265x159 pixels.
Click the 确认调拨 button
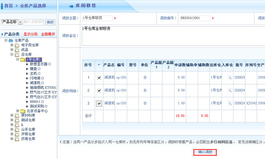tap(205, 152)
